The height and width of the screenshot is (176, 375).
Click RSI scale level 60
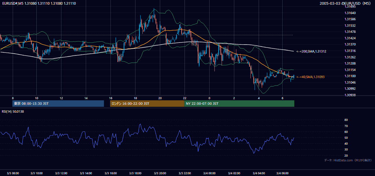[x=346, y=132]
